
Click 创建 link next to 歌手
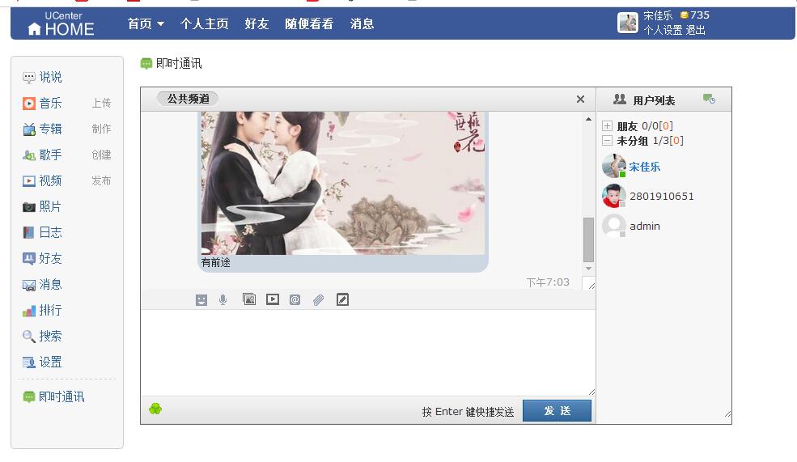tap(102, 155)
